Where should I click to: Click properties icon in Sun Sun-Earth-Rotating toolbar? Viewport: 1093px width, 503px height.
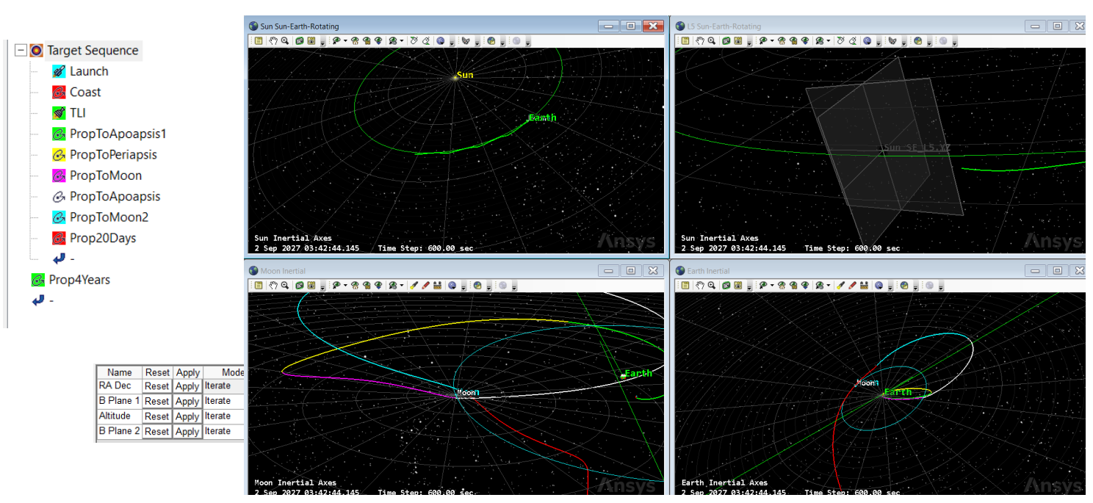[259, 41]
